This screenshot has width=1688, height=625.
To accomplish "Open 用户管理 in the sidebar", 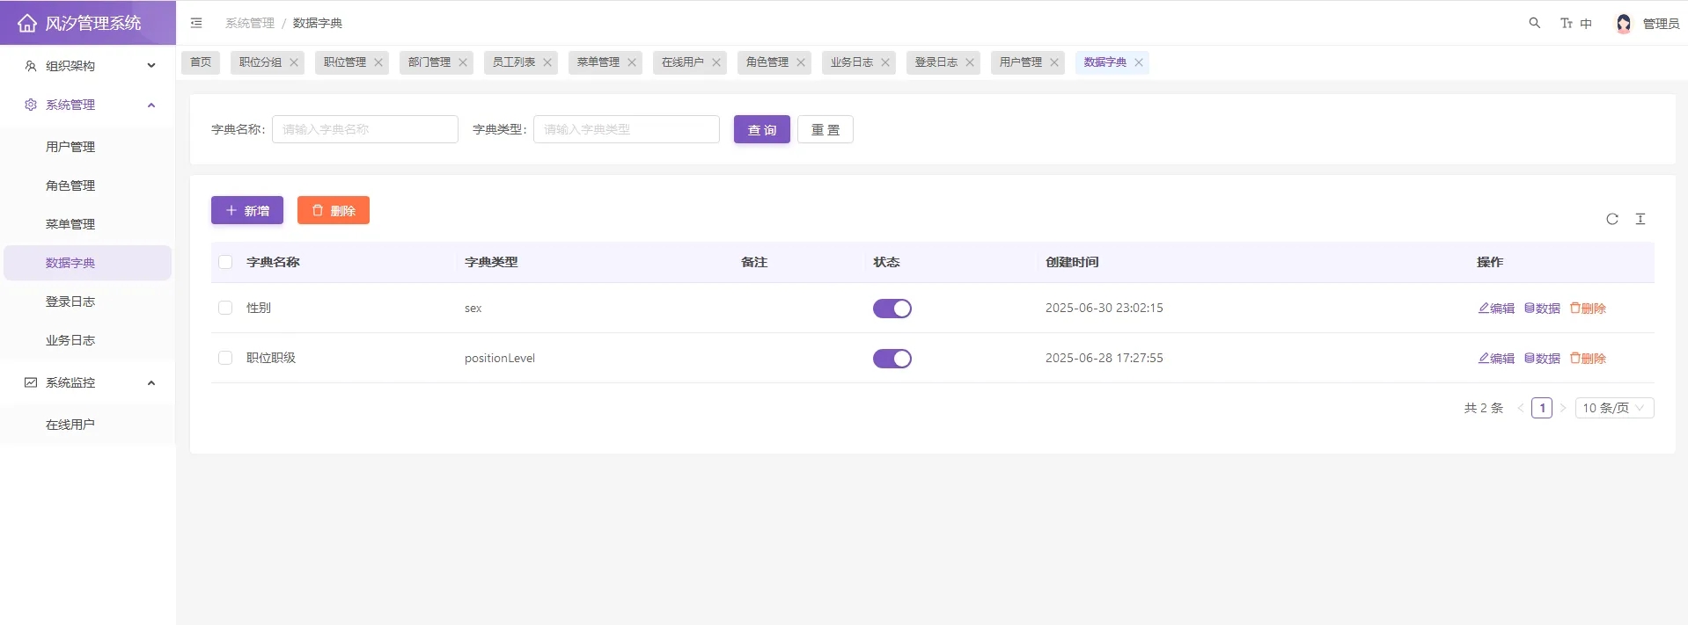I will 70,147.
